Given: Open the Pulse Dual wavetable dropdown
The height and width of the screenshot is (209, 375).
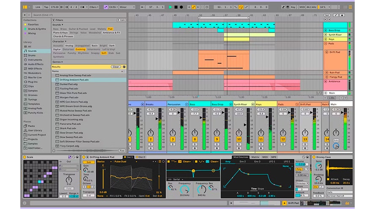Looking at the screenshot, I should [x=125, y=162].
